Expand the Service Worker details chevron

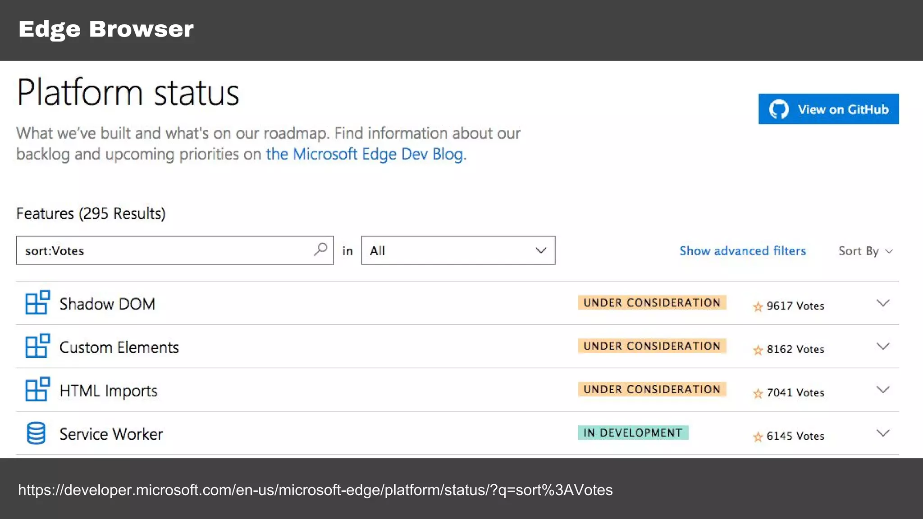(882, 433)
